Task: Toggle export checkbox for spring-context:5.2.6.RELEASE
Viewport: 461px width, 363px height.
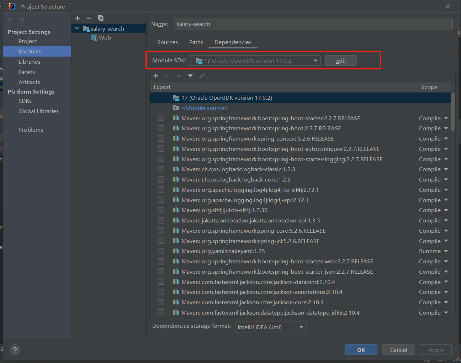Action: [x=161, y=138]
